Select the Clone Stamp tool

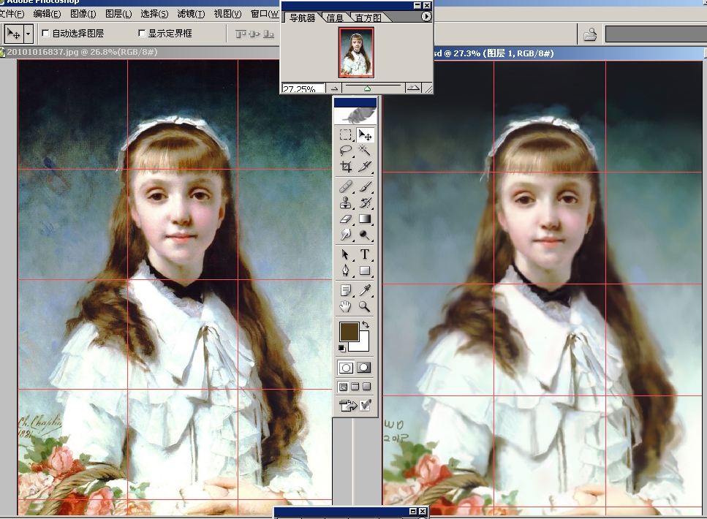point(346,203)
